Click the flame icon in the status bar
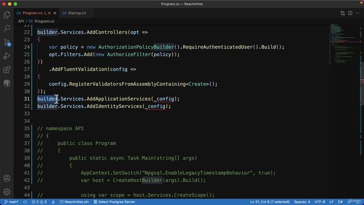The image size is (364, 205). tap(53, 202)
